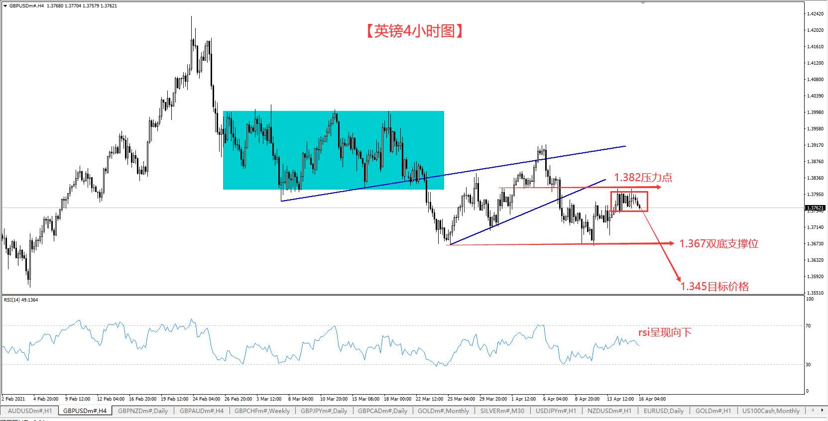
Task: Open the GBPAUDm#,H4 chart tab
Action: click(x=202, y=411)
